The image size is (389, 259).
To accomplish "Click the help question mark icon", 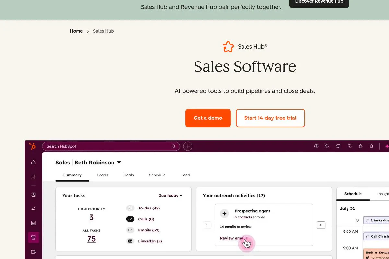I will tap(349, 146).
